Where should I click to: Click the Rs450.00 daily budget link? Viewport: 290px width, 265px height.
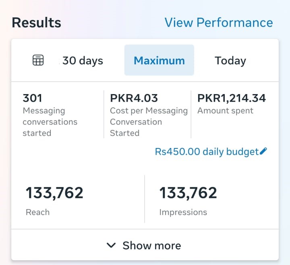click(x=207, y=152)
